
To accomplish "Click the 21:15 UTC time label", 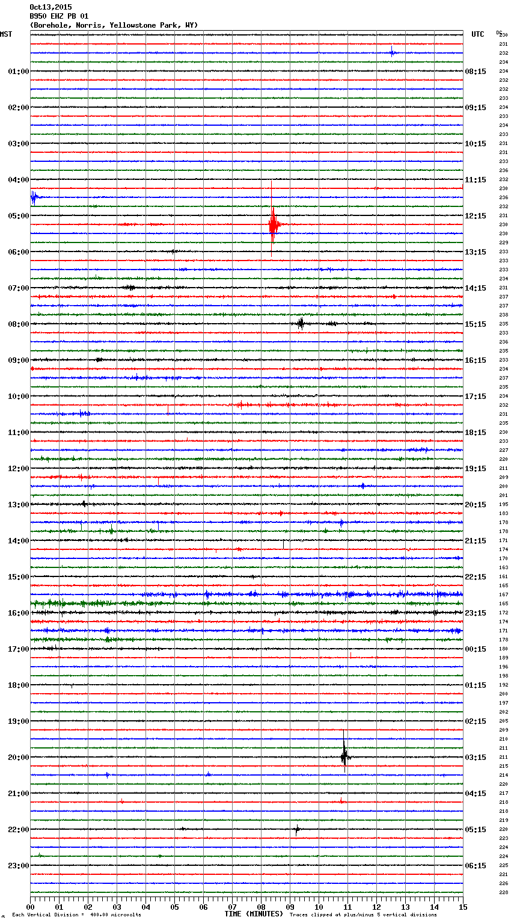I will (476, 541).
